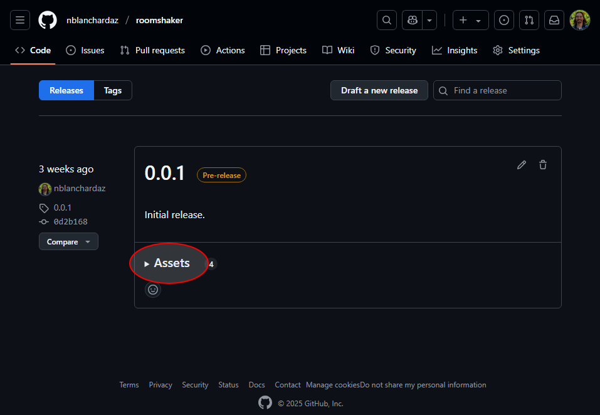Delete the release using trash icon

pyautogui.click(x=543, y=165)
